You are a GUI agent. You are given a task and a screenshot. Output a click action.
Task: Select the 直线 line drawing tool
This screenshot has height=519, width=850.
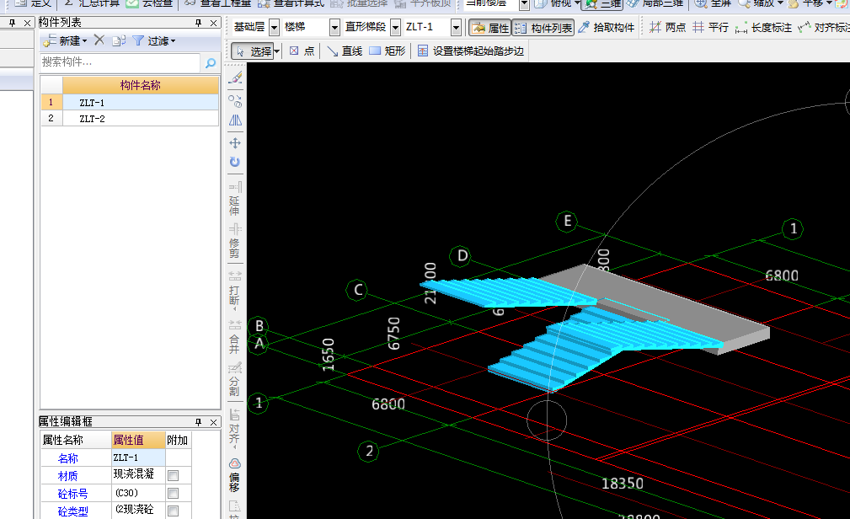click(x=345, y=51)
